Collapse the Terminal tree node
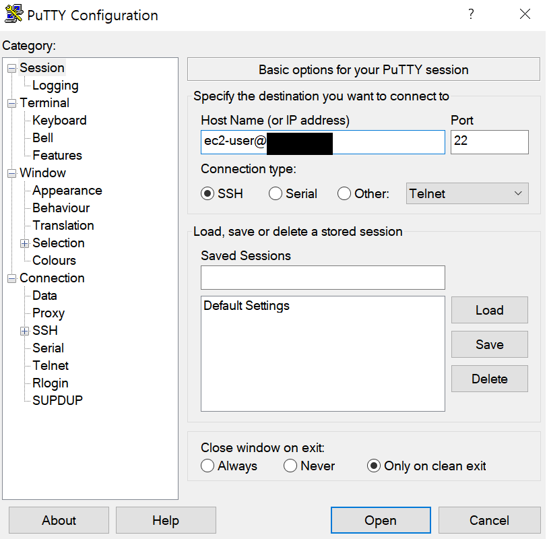 click(11, 103)
